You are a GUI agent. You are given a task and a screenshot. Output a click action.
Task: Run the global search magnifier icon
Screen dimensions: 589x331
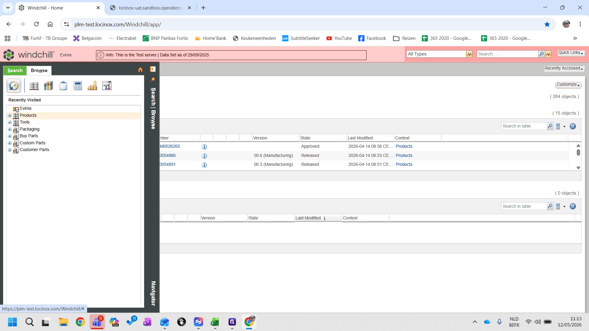pos(541,54)
